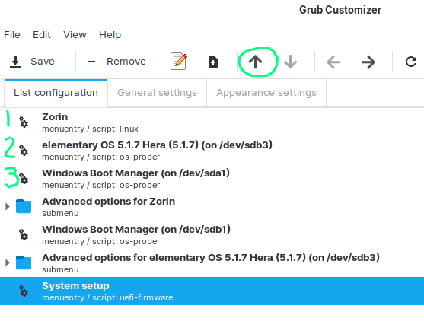Screen dimensions: 424x321
Task: Click the Remove entry button
Action: [116, 62]
